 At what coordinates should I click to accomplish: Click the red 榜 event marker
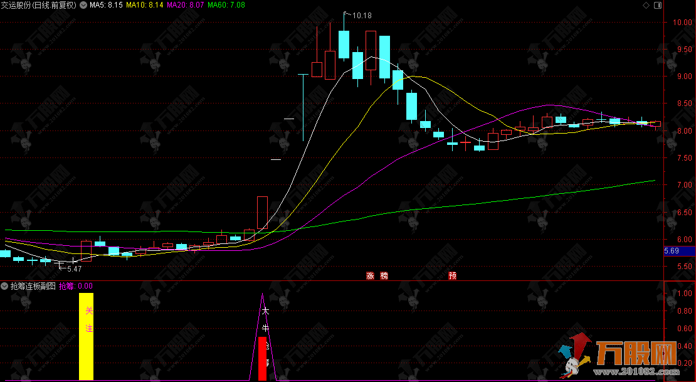pyautogui.click(x=384, y=275)
